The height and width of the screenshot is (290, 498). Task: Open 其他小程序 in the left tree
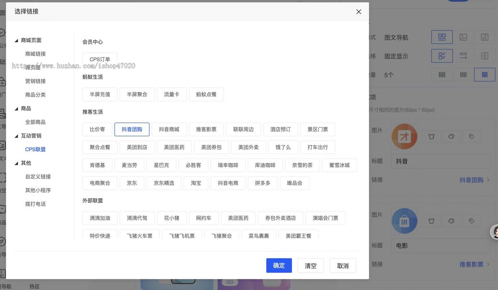coord(38,190)
